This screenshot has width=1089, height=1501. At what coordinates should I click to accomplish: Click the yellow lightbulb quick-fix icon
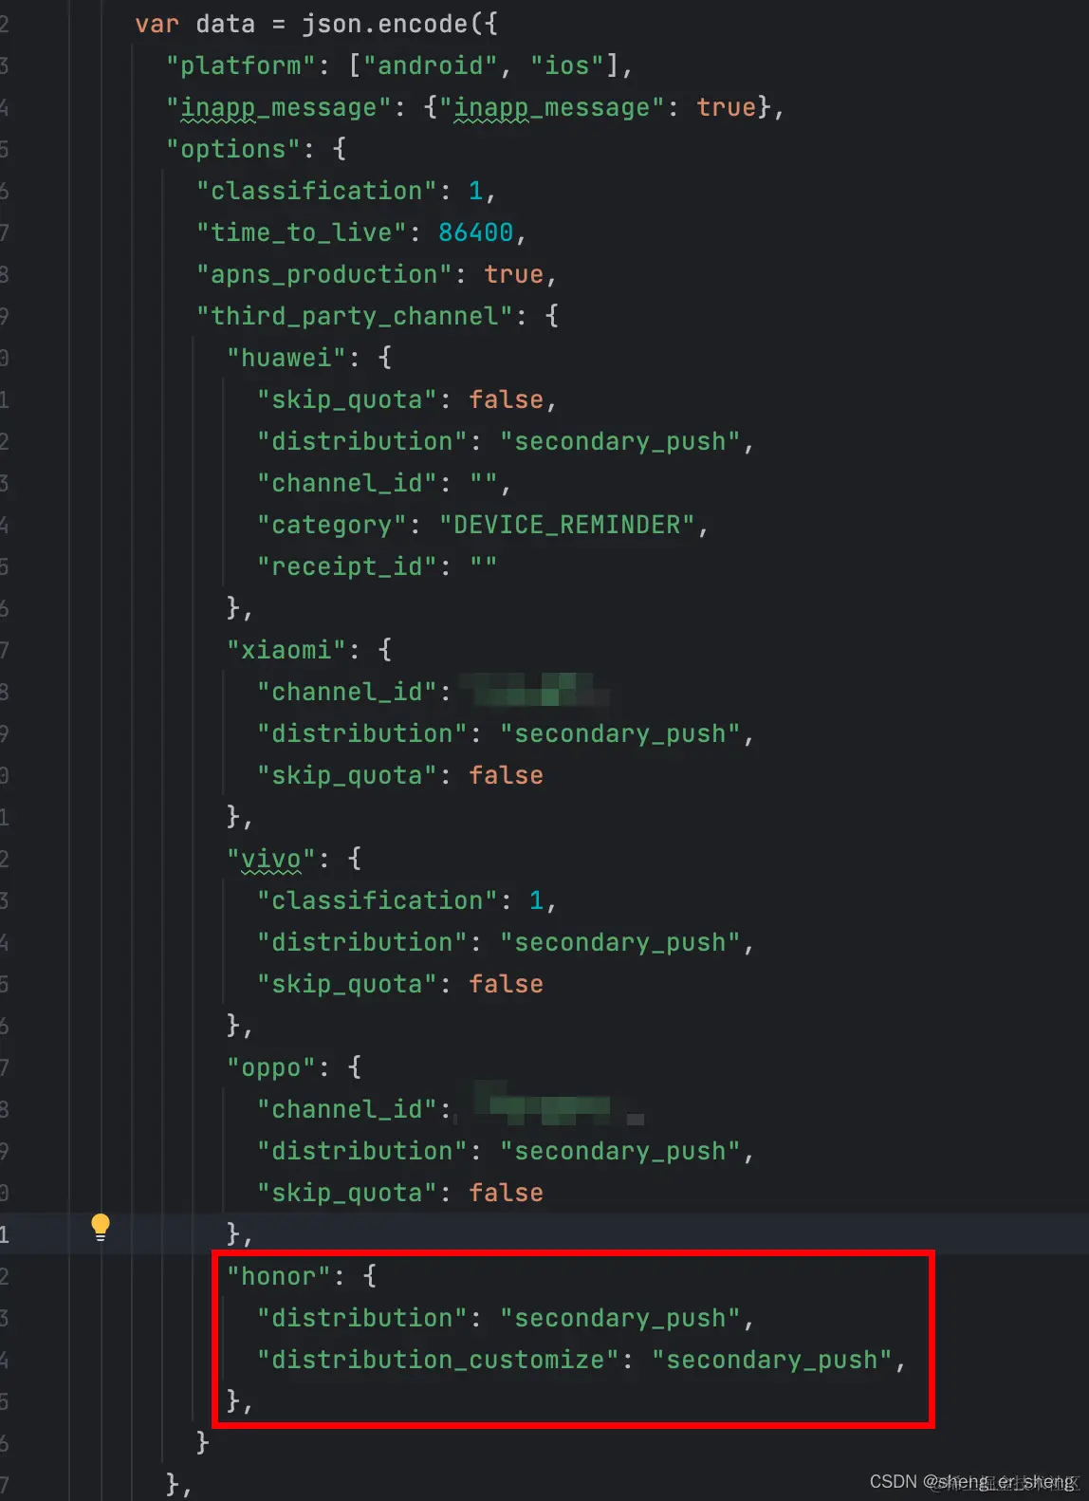pyautogui.click(x=101, y=1227)
